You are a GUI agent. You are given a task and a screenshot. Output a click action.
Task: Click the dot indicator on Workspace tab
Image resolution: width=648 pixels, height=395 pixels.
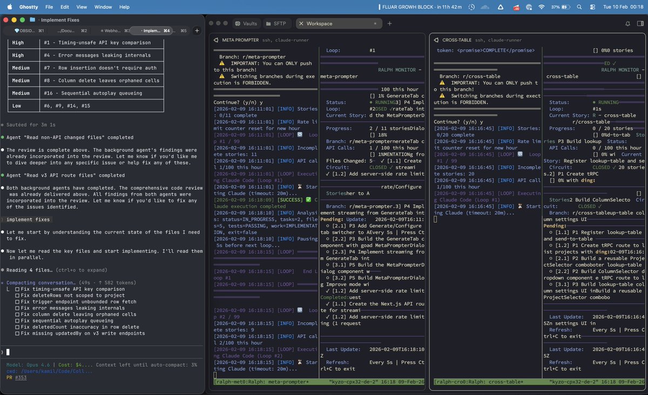375,24
